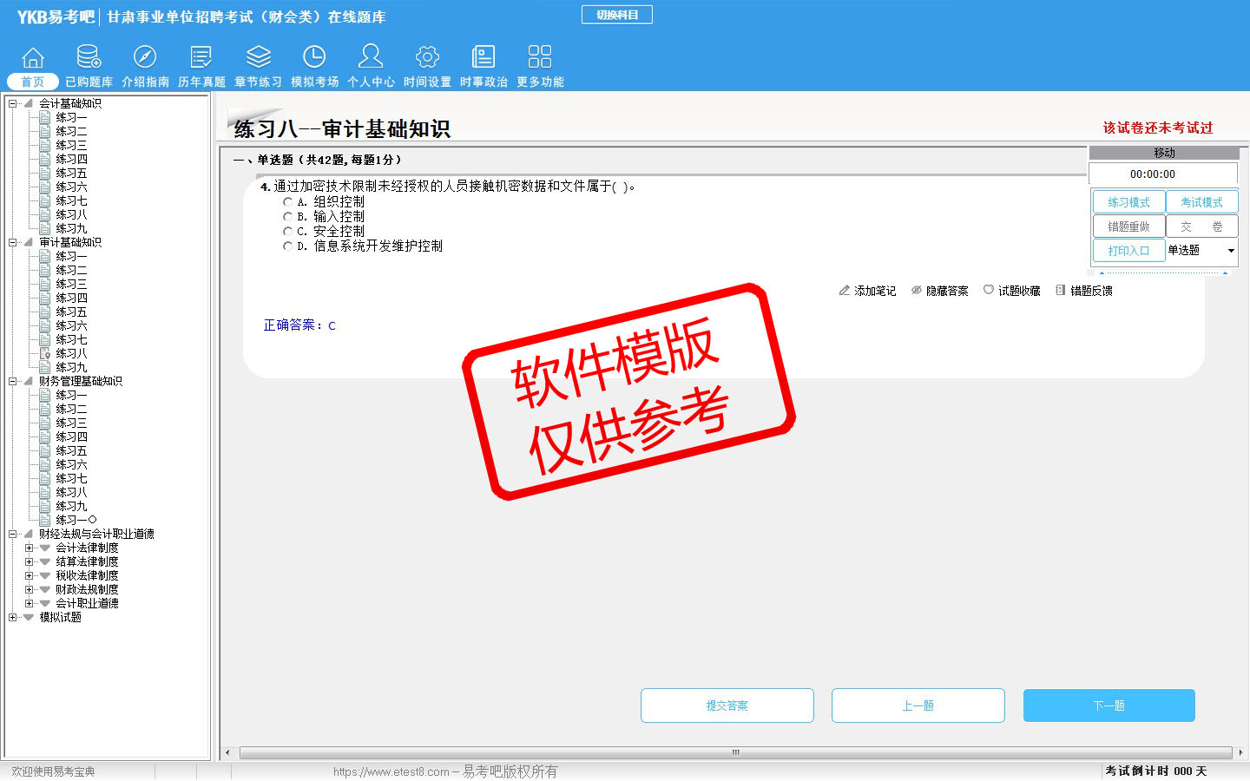Viewport: 1250px width, 781px height.
Task: Open 历年真题 past papers icon
Action: click(201, 58)
